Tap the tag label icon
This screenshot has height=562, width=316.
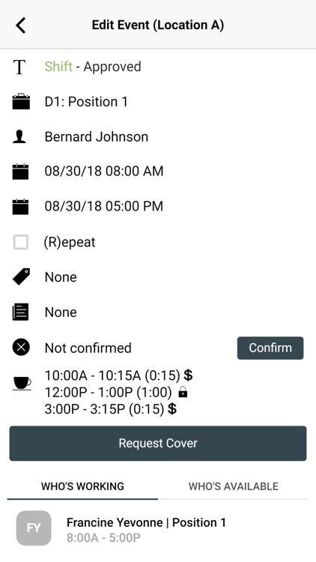point(21,277)
